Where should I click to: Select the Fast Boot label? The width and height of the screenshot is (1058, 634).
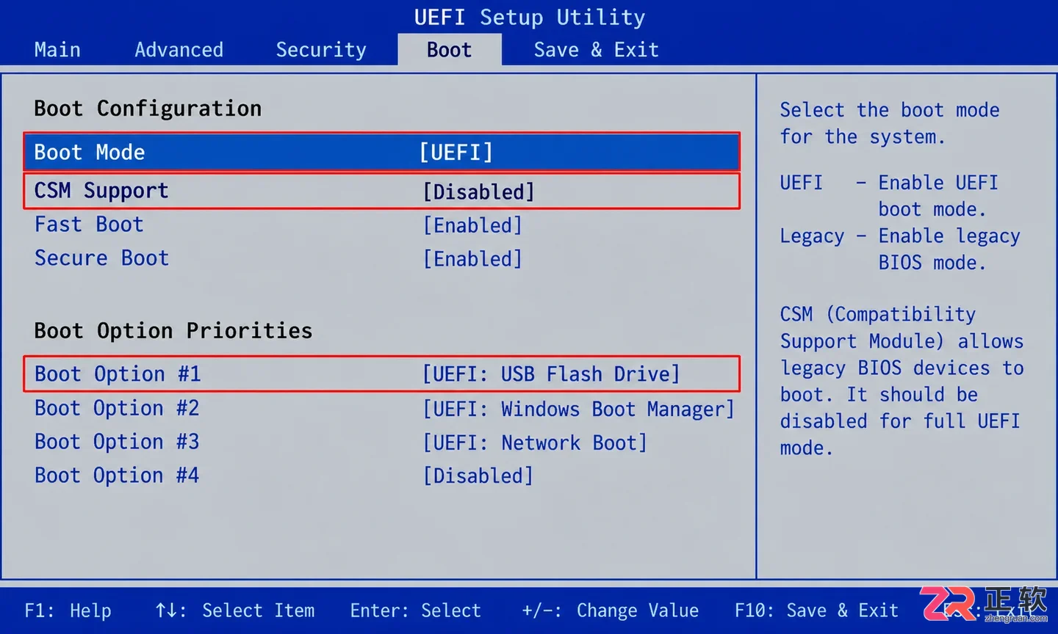click(89, 225)
